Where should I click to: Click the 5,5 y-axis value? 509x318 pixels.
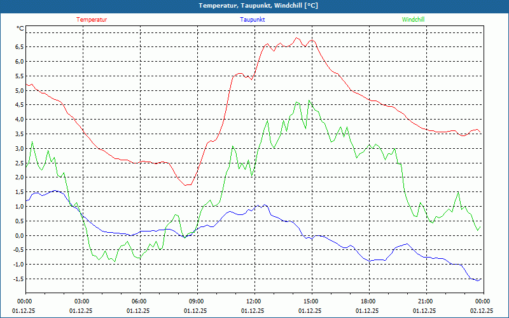pos(20,76)
